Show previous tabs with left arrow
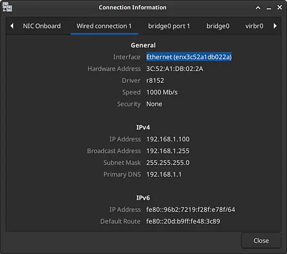The image size is (287, 254). [x=12, y=26]
